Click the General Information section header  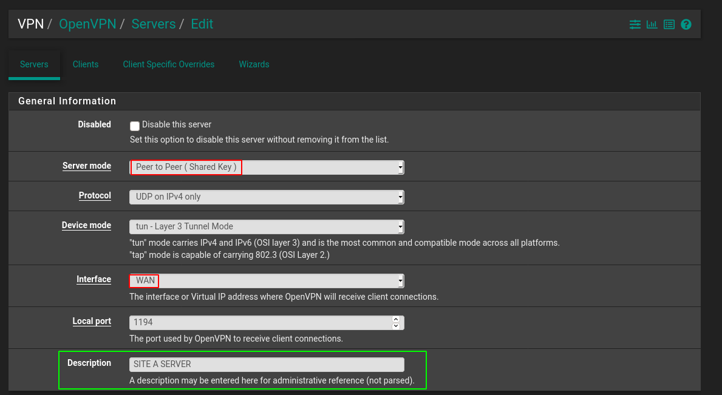point(355,101)
